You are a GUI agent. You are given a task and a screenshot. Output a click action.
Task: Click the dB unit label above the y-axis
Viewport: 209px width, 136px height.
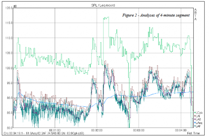click(x=15, y=6)
